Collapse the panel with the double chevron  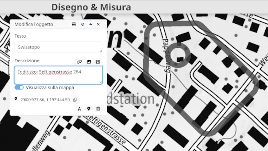pyautogui.click(x=83, y=24)
